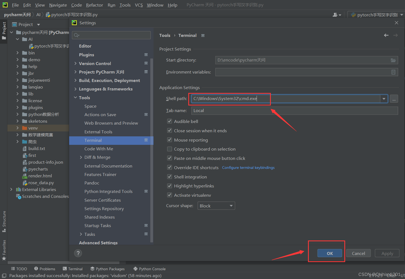Click the Apply button

click(x=387, y=253)
